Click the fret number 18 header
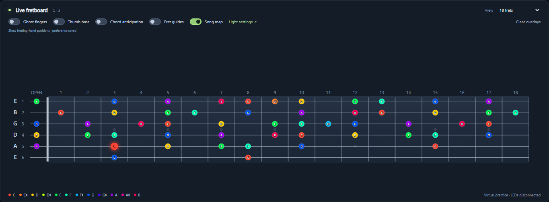The image size is (549, 202). [516, 93]
